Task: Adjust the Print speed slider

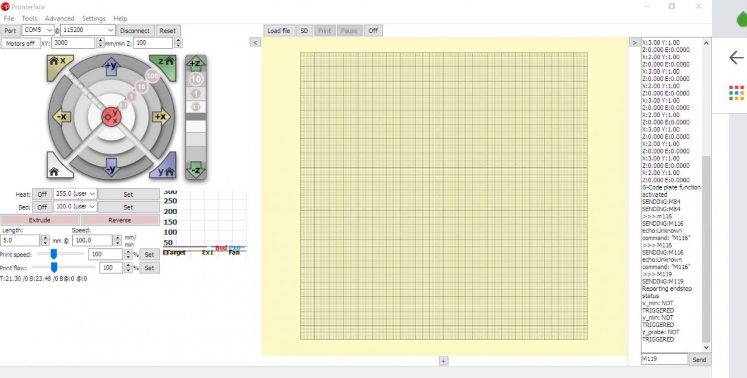Action: point(54,254)
